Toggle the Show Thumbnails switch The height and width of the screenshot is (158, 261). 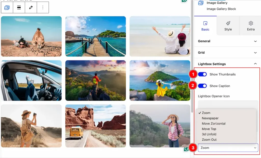(202, 74)
